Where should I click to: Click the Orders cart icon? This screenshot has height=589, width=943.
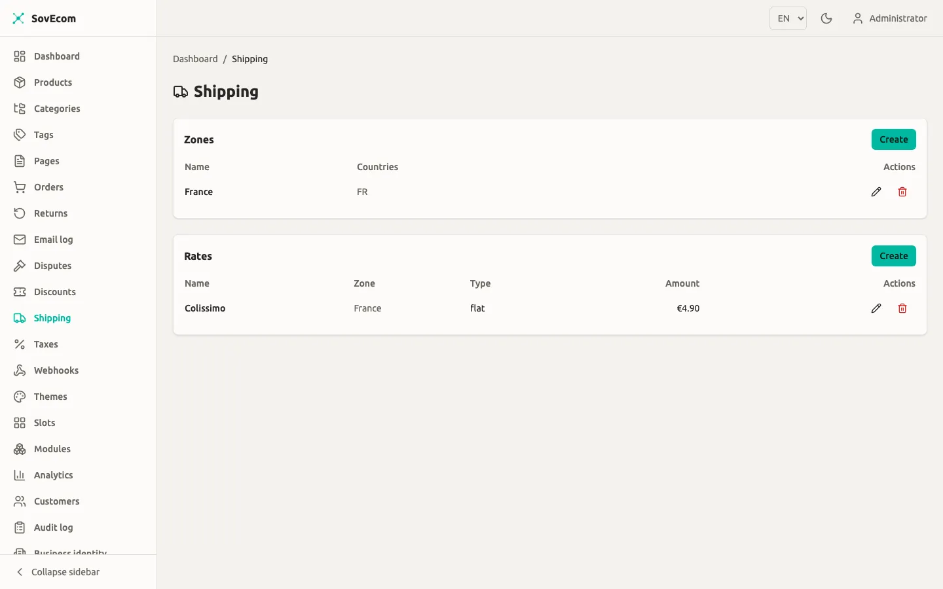(20, 187)
